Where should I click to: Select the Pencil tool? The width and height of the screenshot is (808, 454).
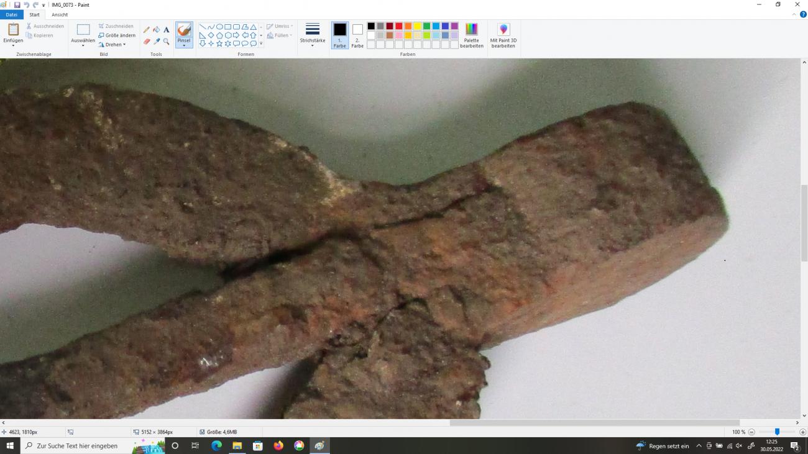coord(147,30)
